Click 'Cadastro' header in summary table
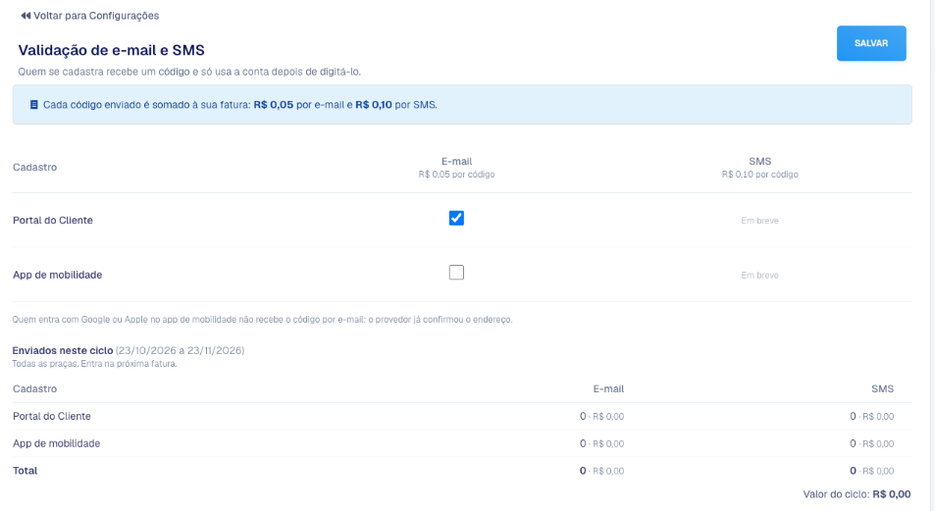The height and width of the screenshot is (511, 935). [34, 388]
